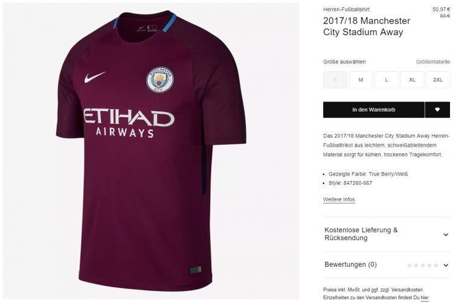
Task: Click the star rating icons
Action: (x=423, y=265)
